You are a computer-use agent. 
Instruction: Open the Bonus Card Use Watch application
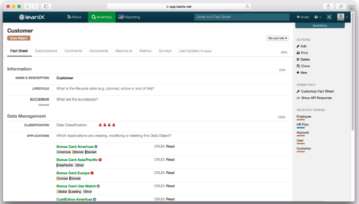[76, 186]
